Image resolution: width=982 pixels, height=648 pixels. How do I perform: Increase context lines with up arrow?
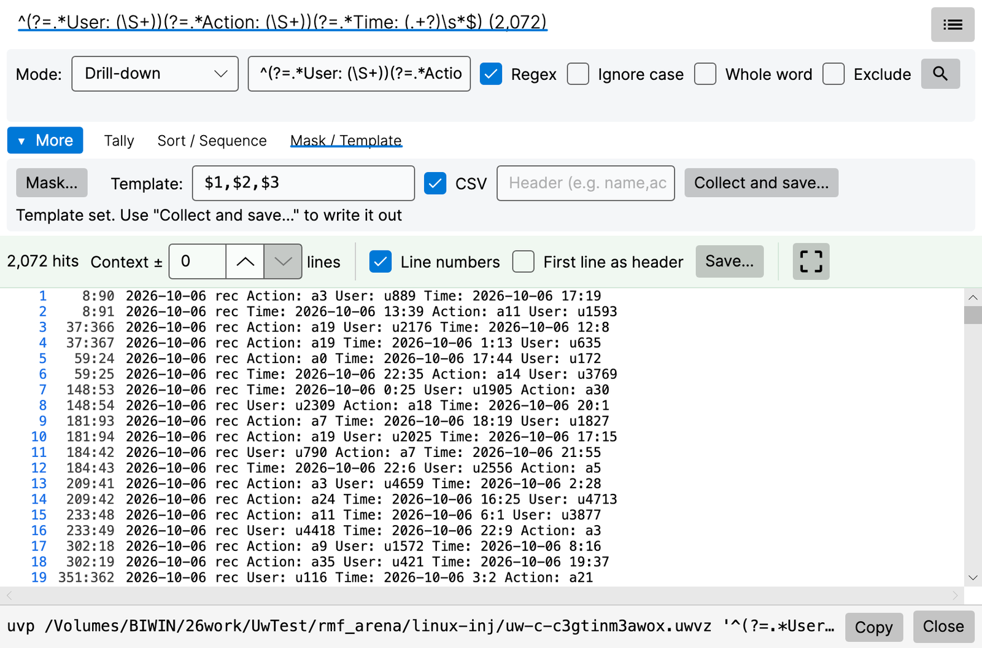click(x=245, y=262)
